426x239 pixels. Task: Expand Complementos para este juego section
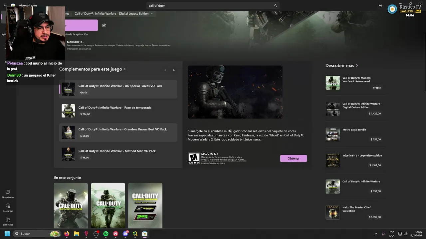pos(93,69)
